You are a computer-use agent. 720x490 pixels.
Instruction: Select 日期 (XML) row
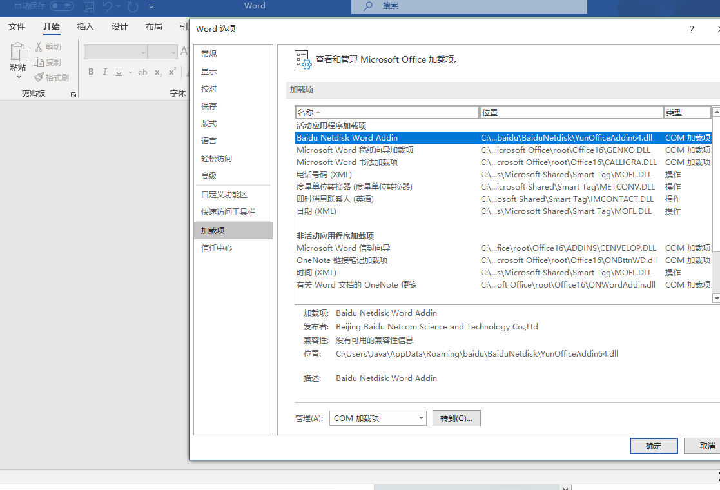click(x=503, y=211)
